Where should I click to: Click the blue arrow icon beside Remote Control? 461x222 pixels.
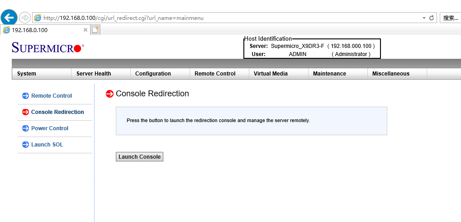tap(26, 96)
